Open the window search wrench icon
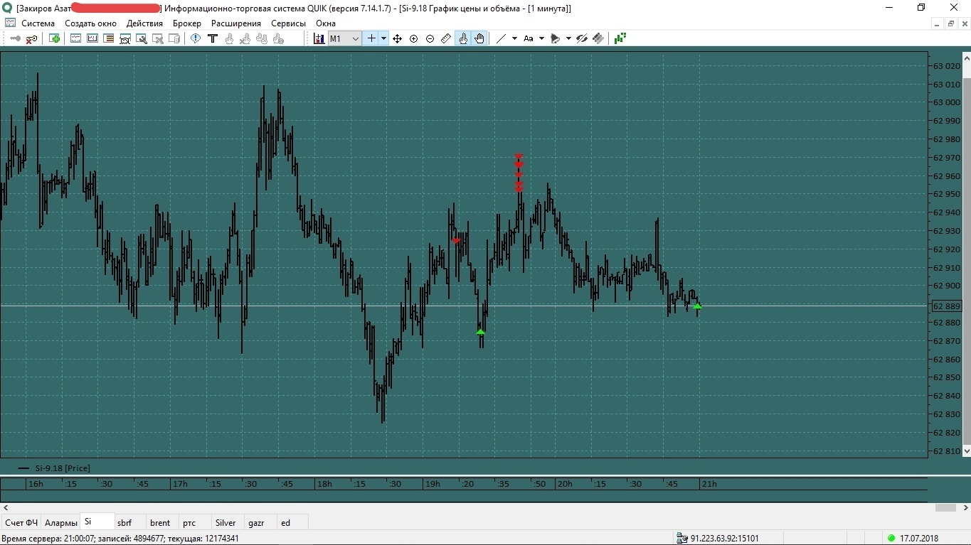 click(142, 38)
